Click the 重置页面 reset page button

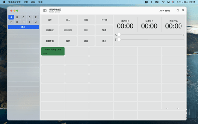pos(50,41)
